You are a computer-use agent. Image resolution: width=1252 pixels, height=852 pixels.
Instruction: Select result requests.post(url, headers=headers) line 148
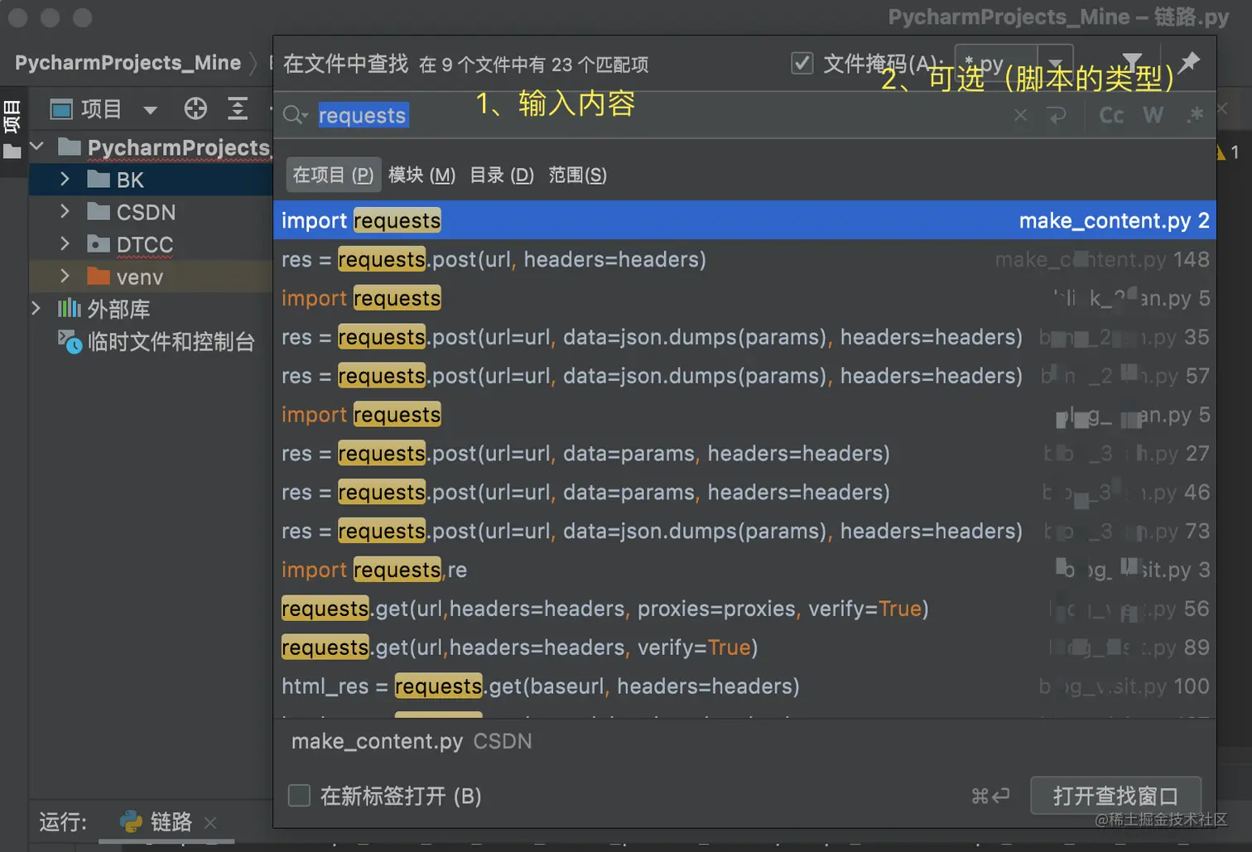tap(744, 259)
